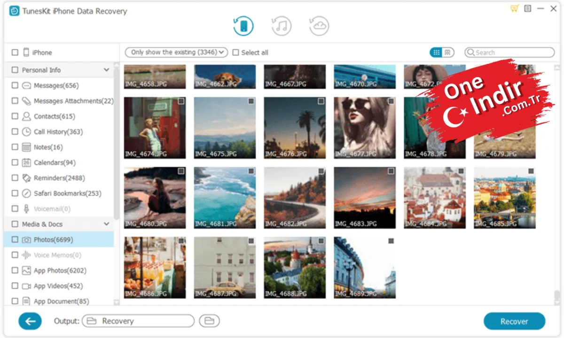Select Reminders(2488) category
The width and height of the screenshot is (564, 338).
point(58,178)
